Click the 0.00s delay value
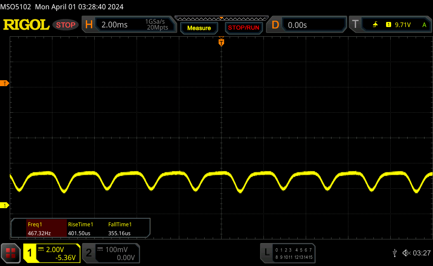Screen dimensions: 433x266 coord(297,25)
